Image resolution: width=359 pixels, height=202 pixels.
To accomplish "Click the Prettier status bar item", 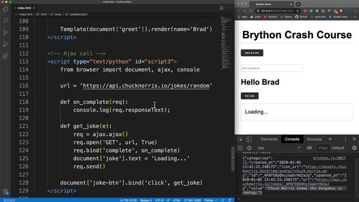I will click(211, 200).
